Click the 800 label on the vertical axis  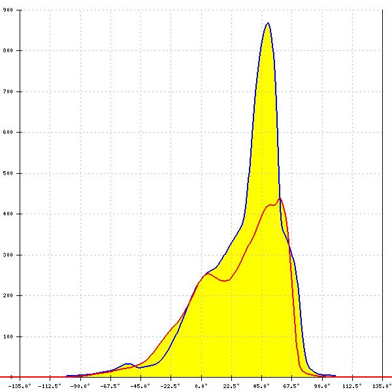point(8,50)
